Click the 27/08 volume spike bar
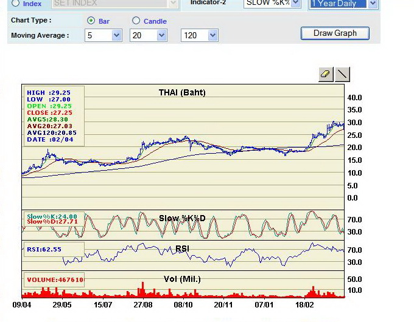Image resolution: width=414 pixels, height=322 pixels. [x=143, y=289]
